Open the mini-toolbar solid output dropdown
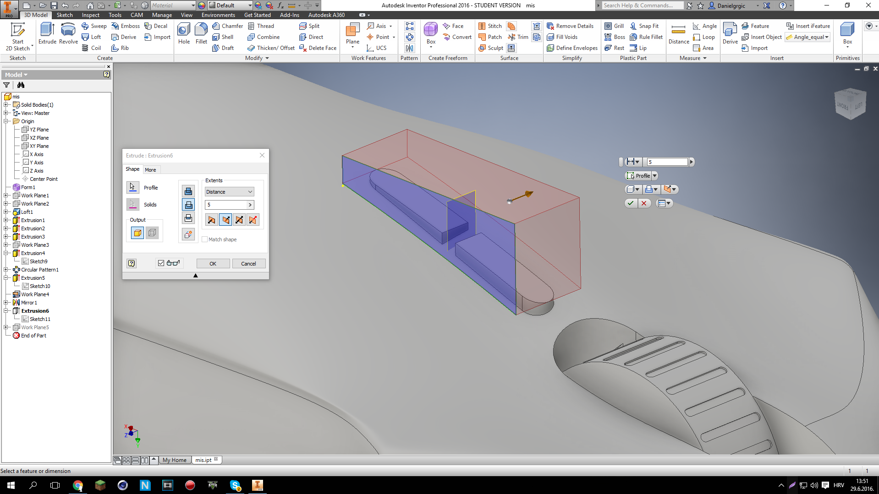879x494 pixels. pos(637,190)
